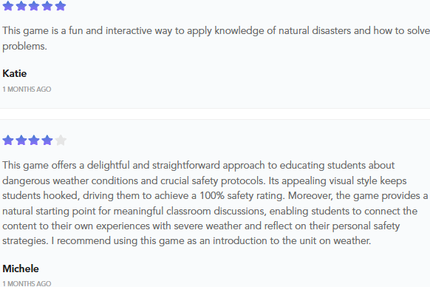430x287 pixels.
Task: Click the word "problems." in Katie's review
Action: pos(24,46)
